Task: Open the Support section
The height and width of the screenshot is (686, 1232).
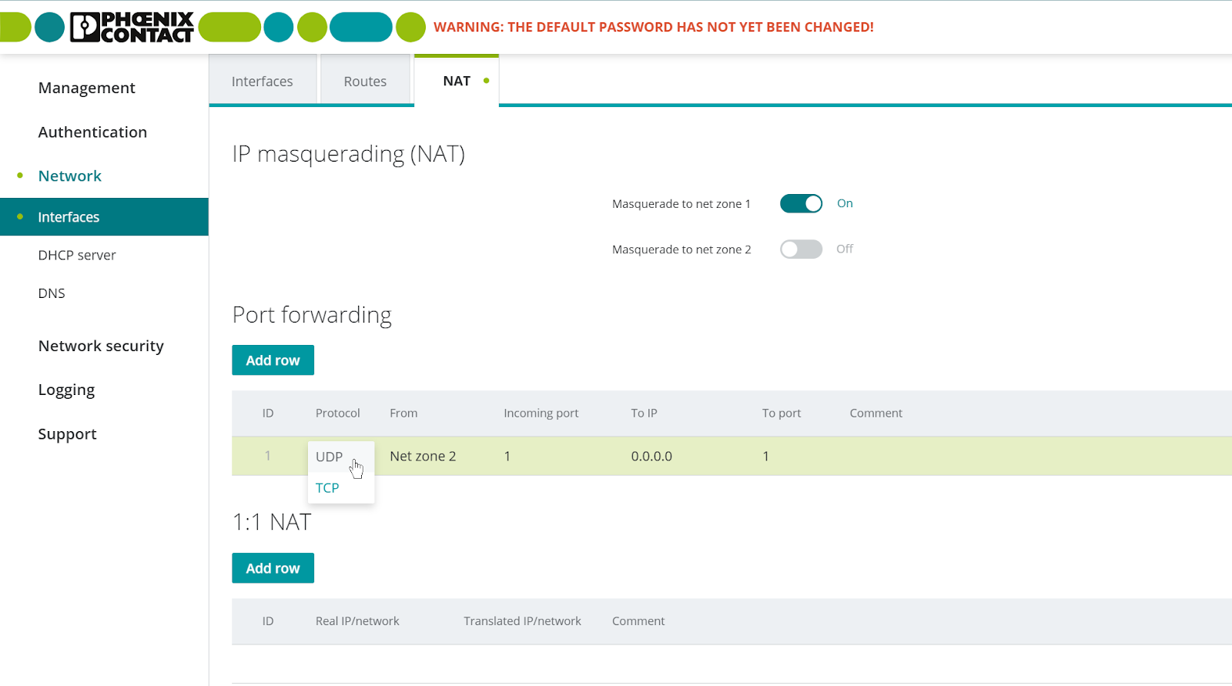Action: coord(68,434)
